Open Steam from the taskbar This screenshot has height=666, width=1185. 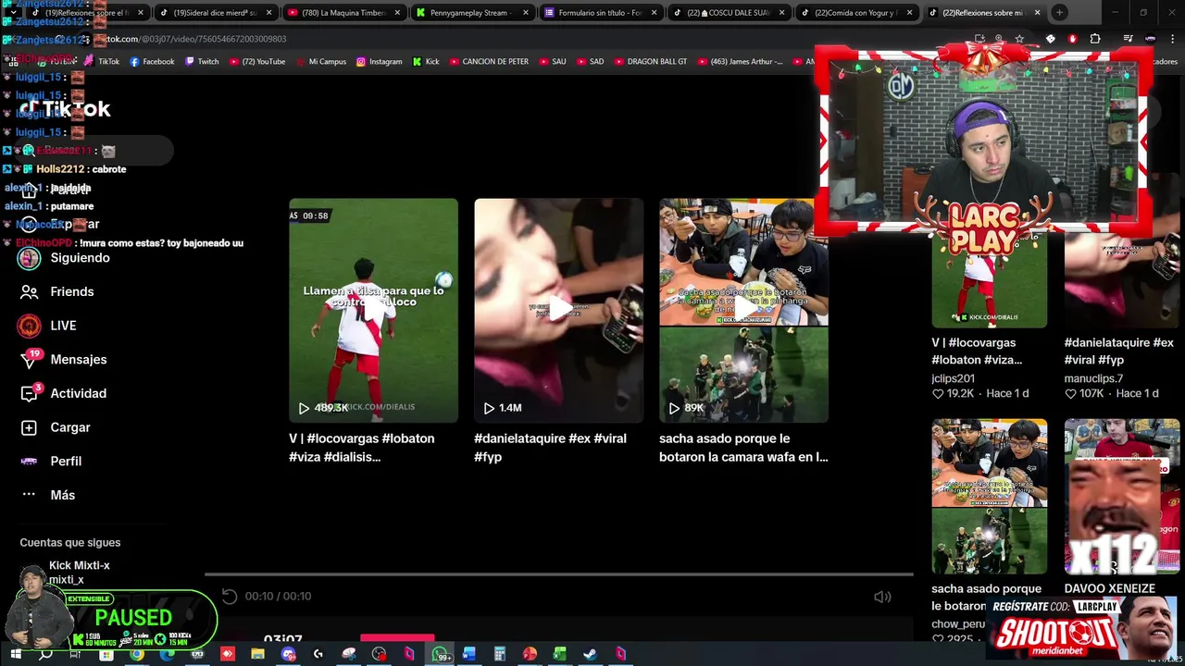point(590,654)
